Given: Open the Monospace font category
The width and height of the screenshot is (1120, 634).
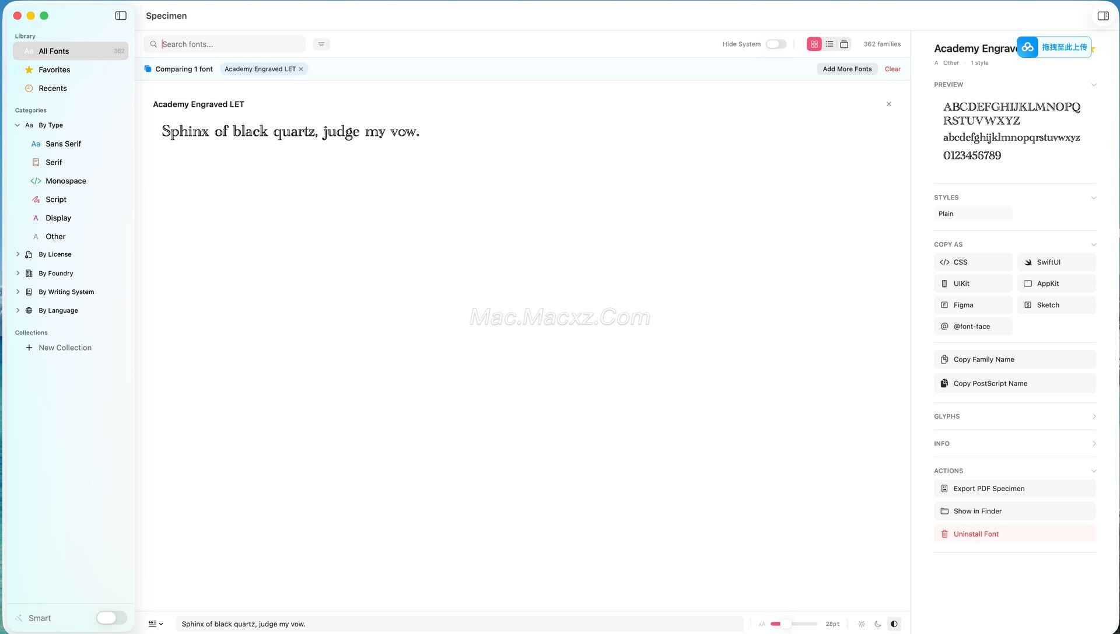Looking at the screenshot, I should 65,181.
